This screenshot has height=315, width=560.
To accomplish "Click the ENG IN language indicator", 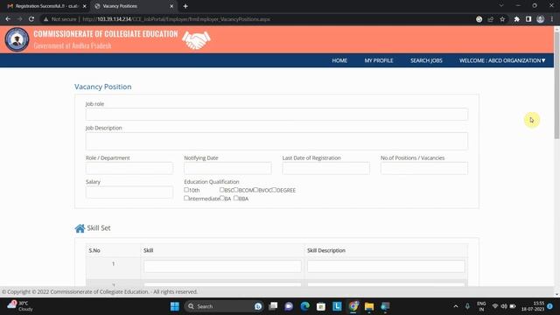I will (x=481, y=306).
